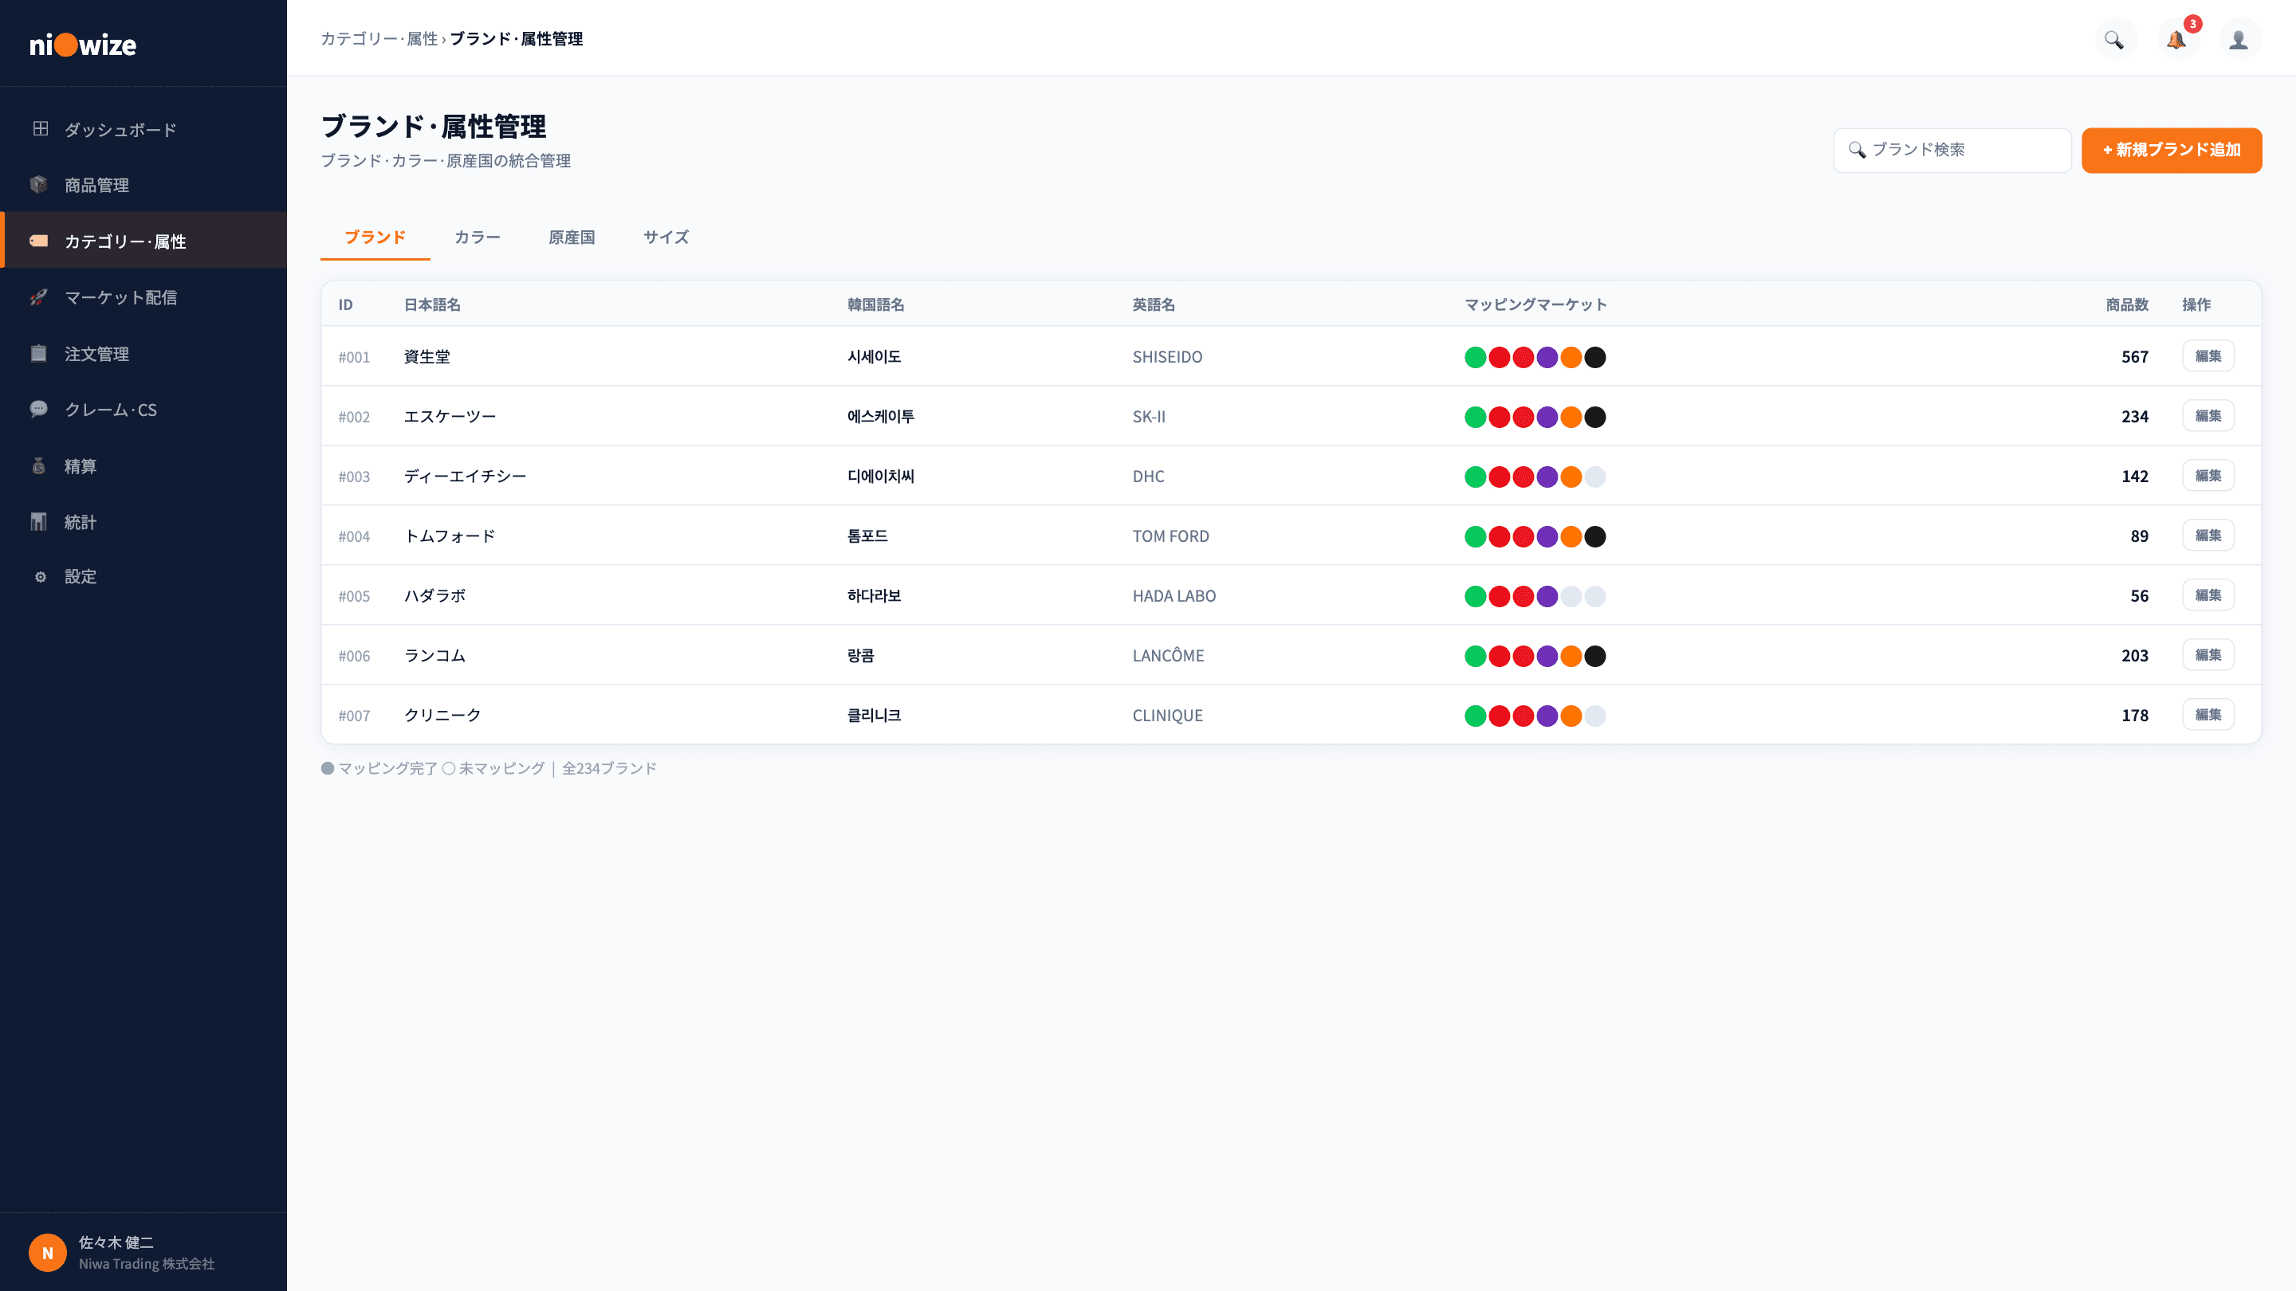Screen dimensions: 2296x1291
Task: Click the 日本語名 column header
Action: [432, 304]
